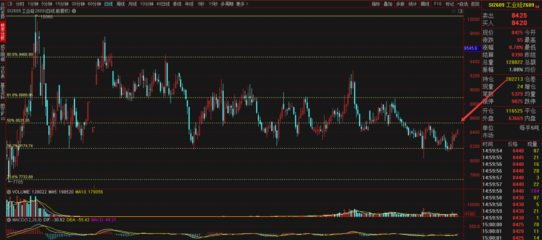Screen dimensions: 542x240
Task: Expand the 更多 periods chevron
Action: (246, 4)
